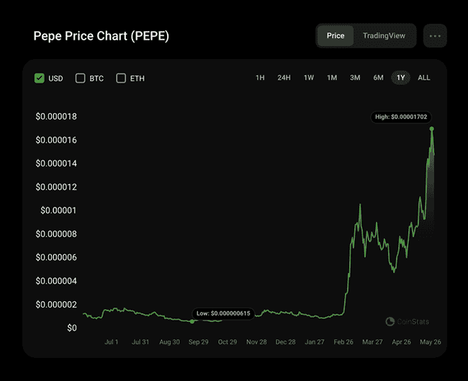The height and width of the screenshot is (381, 468).
Task: Select the 24H time range
Action: (284, 78)
